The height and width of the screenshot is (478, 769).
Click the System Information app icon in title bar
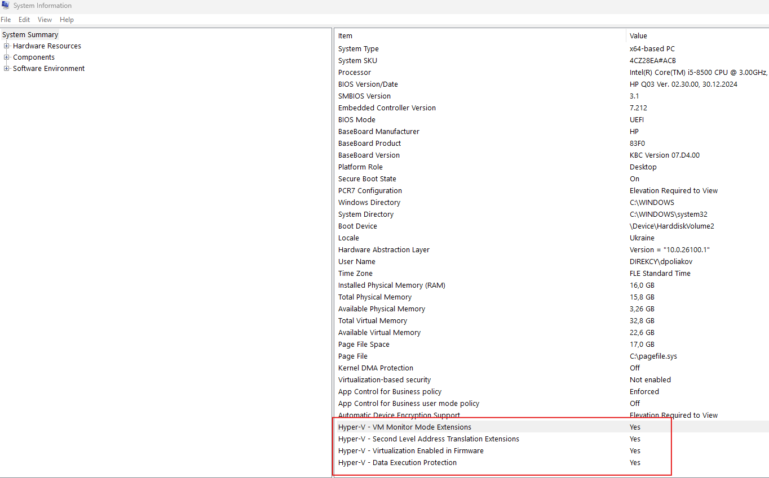[5, 5]
